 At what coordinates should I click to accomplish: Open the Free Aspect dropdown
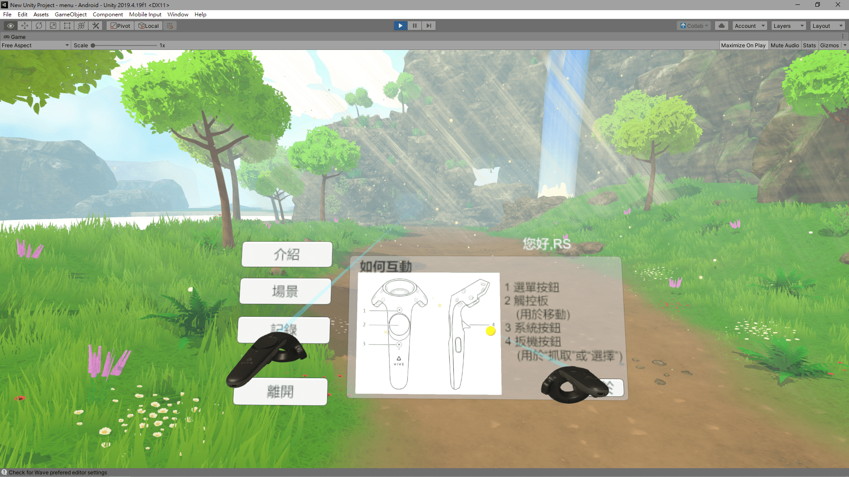click(x=35, y=45)
